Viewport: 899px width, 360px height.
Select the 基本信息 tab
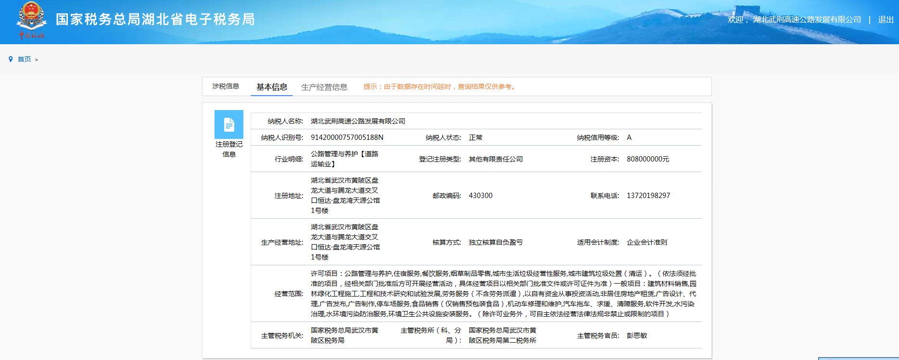click(272, 87)
